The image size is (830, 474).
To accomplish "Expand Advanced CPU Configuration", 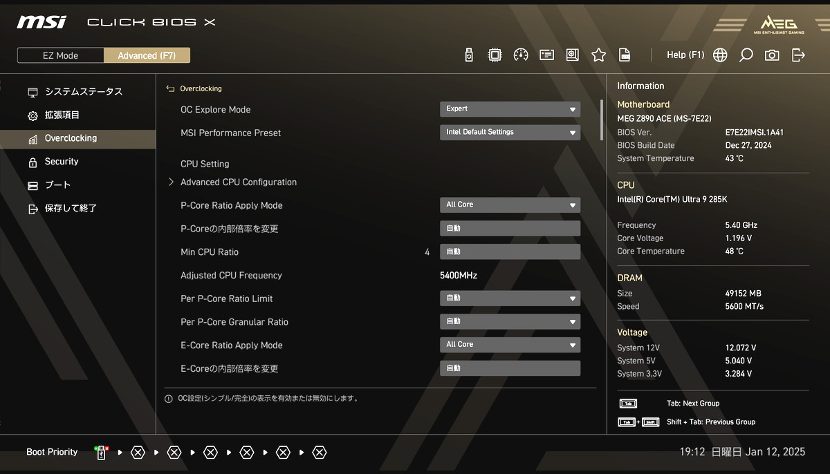I will pyautogui.click(x=238, y=182).
